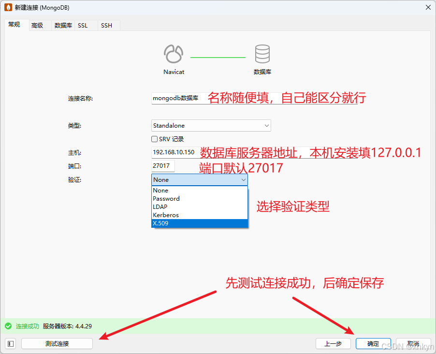Click the 服务器版本: 4.4.29 text
This screenshot has height=354, width=436.
click(67, 326)
